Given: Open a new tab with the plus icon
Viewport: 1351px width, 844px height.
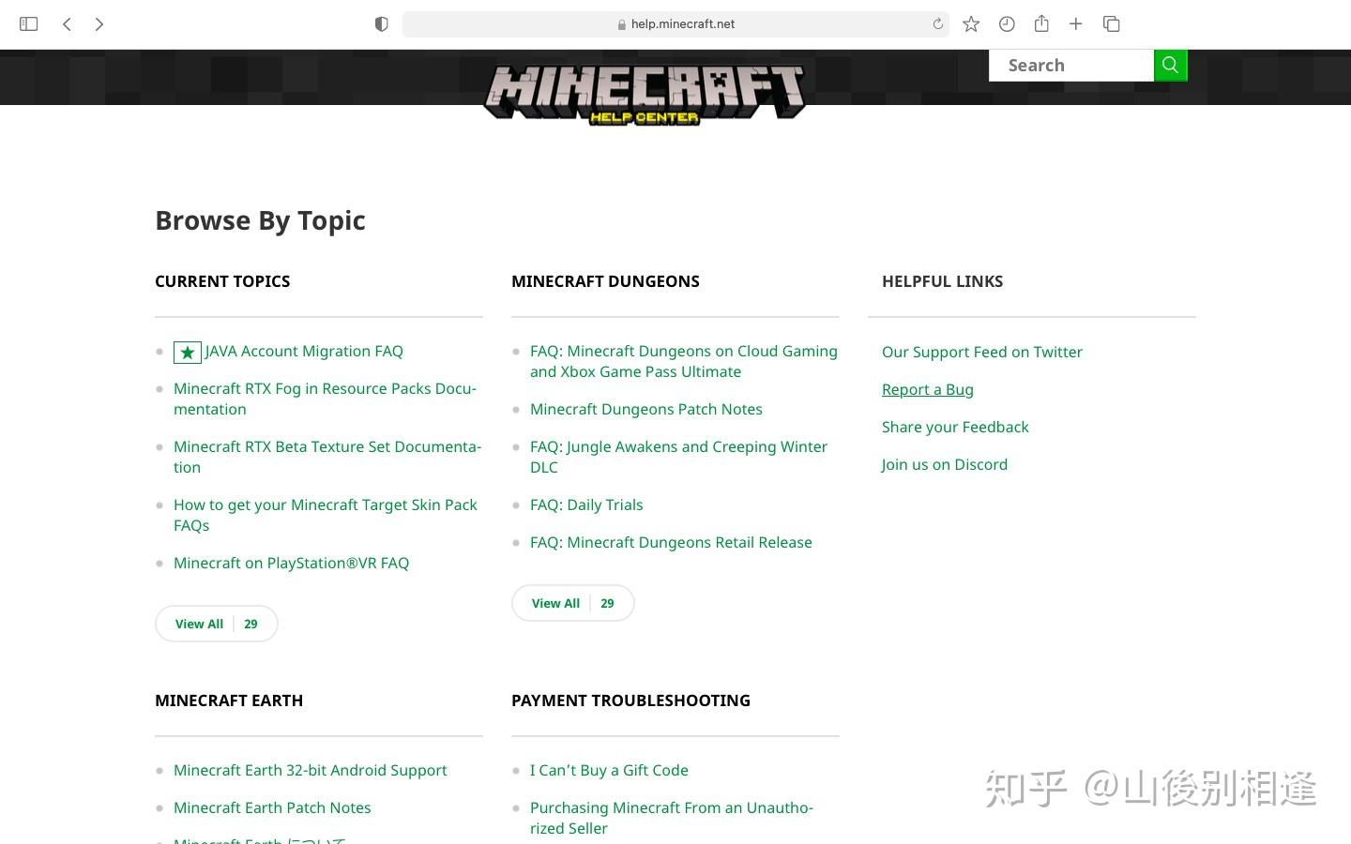Looking at the screenshot, I should 1075,23.
